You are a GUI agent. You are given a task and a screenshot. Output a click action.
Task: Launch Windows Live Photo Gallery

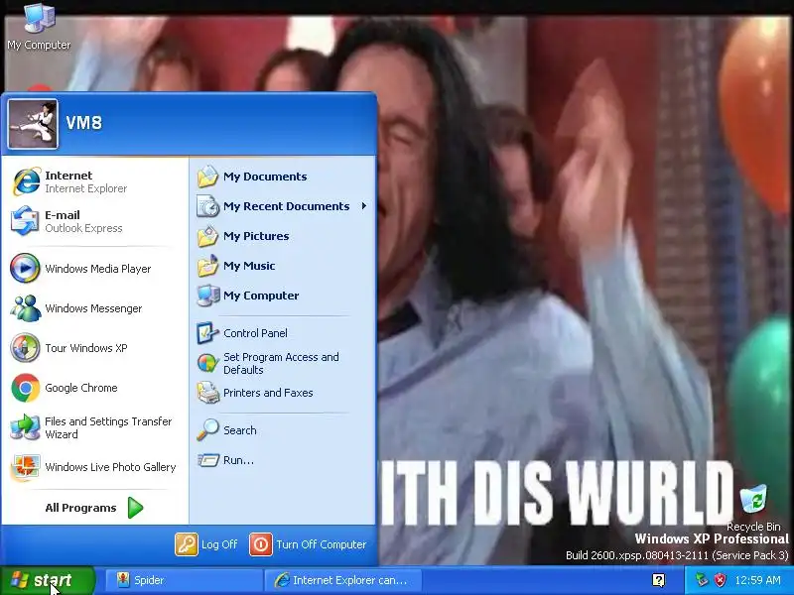click(94, 467)
